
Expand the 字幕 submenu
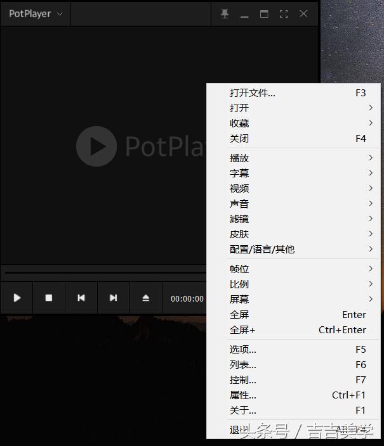(x=293, y=173)
